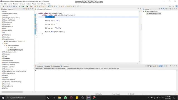The height and width of the screenshot is (100, 178).
Task: Click the Save All toolbar icon
Action: (11, 6)
